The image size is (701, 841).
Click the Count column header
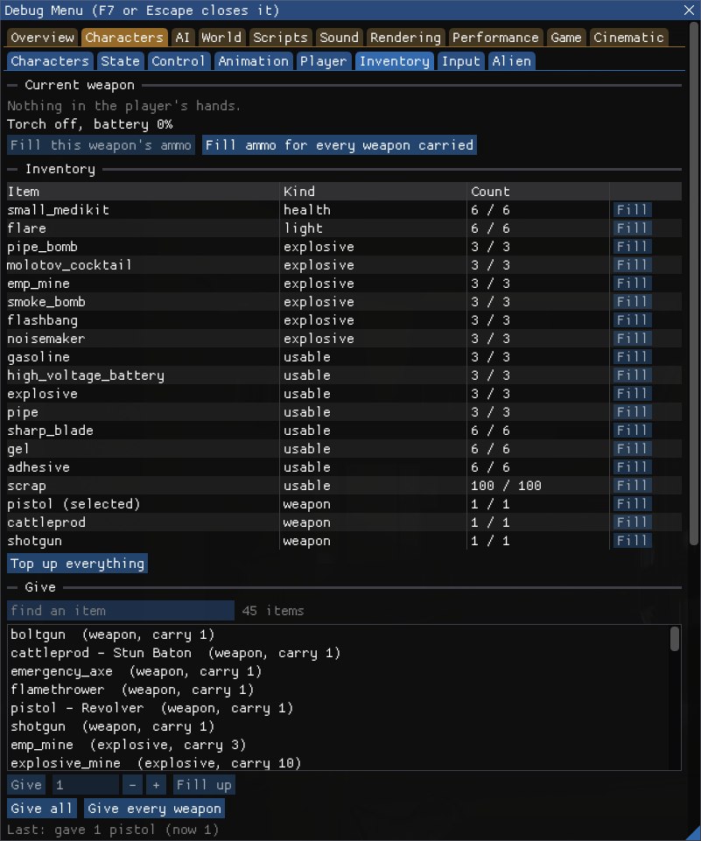tap(538, 192)
